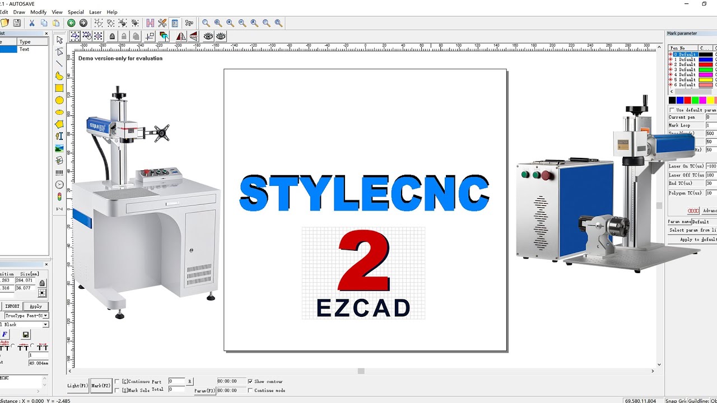Select the Pick arrow tool
717x403 pixels.
pos(59,40)
